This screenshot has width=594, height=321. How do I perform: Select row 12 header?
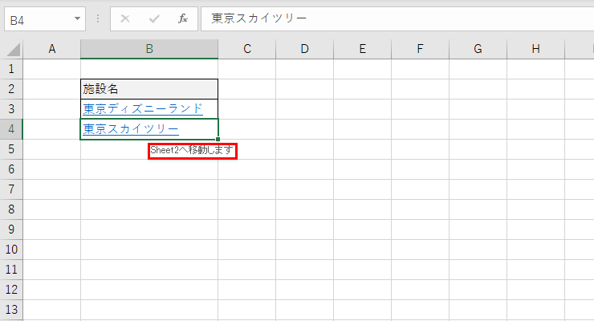coord(11,290)
